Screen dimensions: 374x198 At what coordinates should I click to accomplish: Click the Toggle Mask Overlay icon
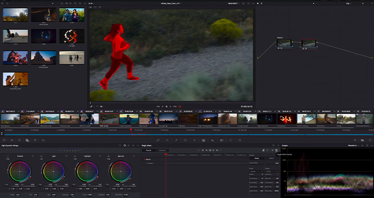click(276, 150)
